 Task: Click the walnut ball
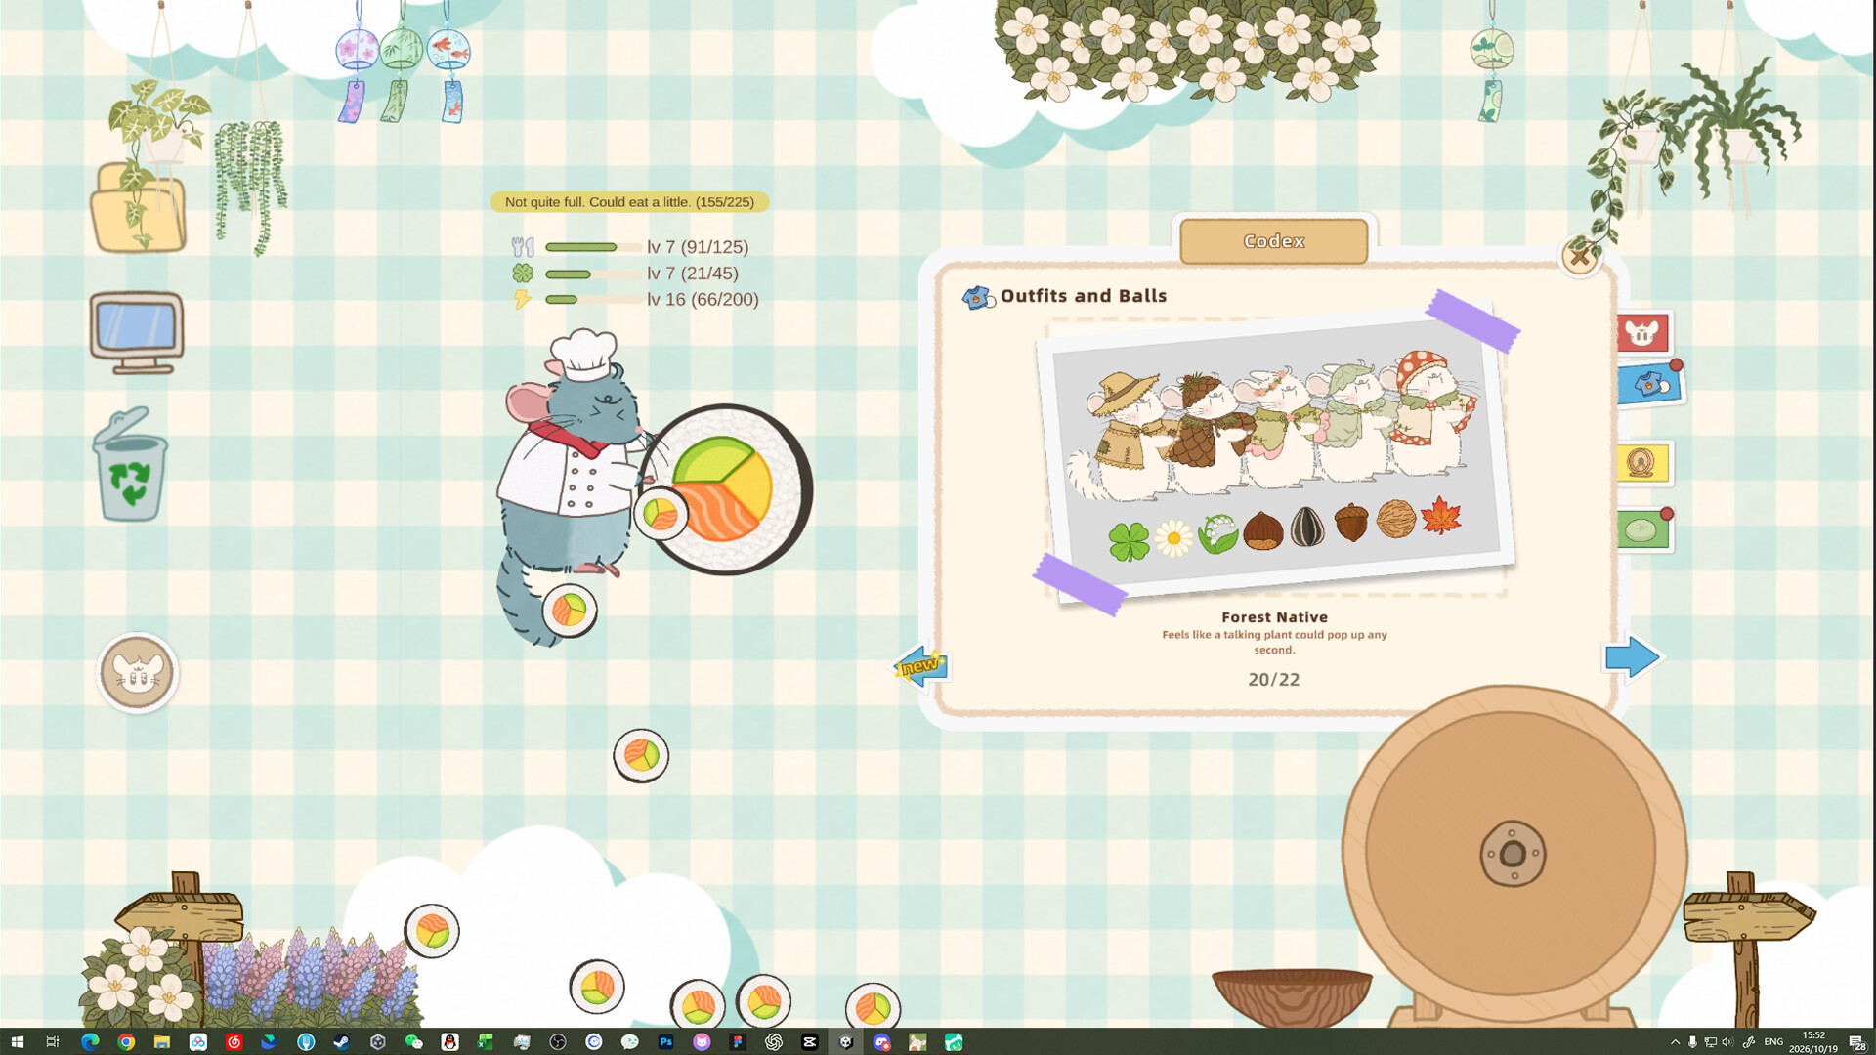[1395, 519]
